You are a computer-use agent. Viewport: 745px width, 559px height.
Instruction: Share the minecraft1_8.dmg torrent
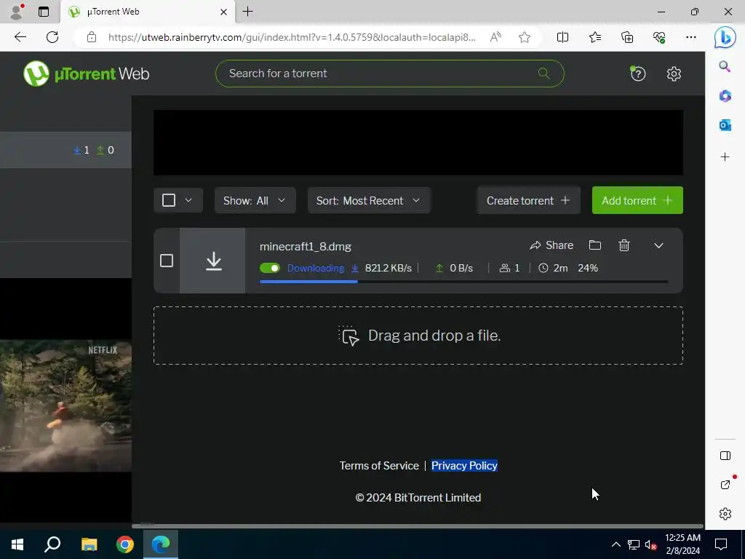[551, 245]
